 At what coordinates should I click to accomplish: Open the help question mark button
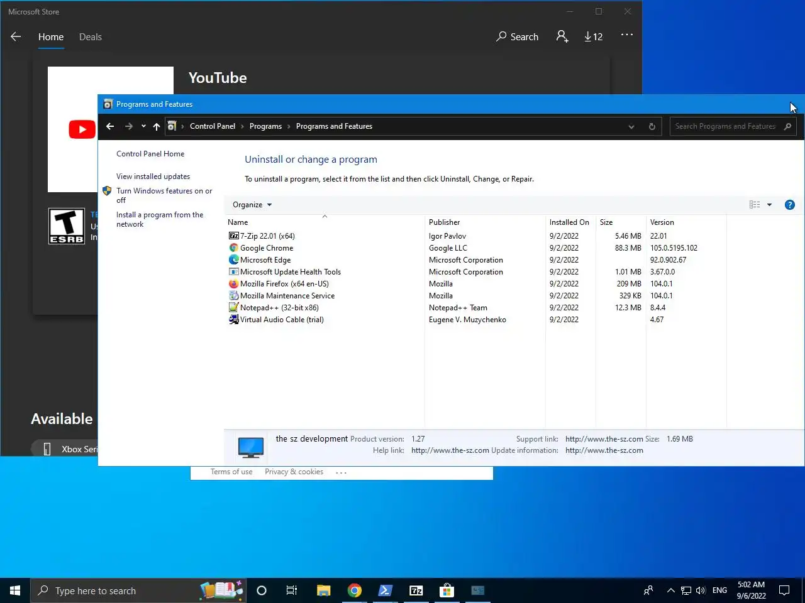(790, 205)
